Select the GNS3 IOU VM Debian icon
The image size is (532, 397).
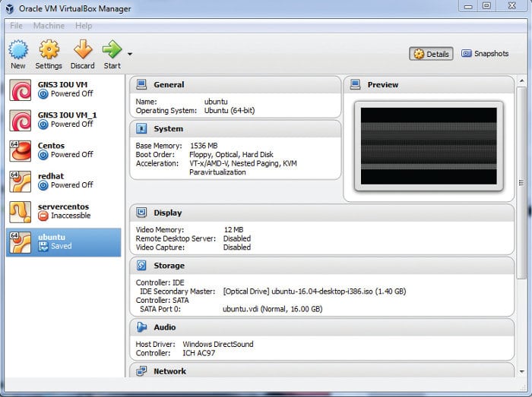click(x=20, y=90)
